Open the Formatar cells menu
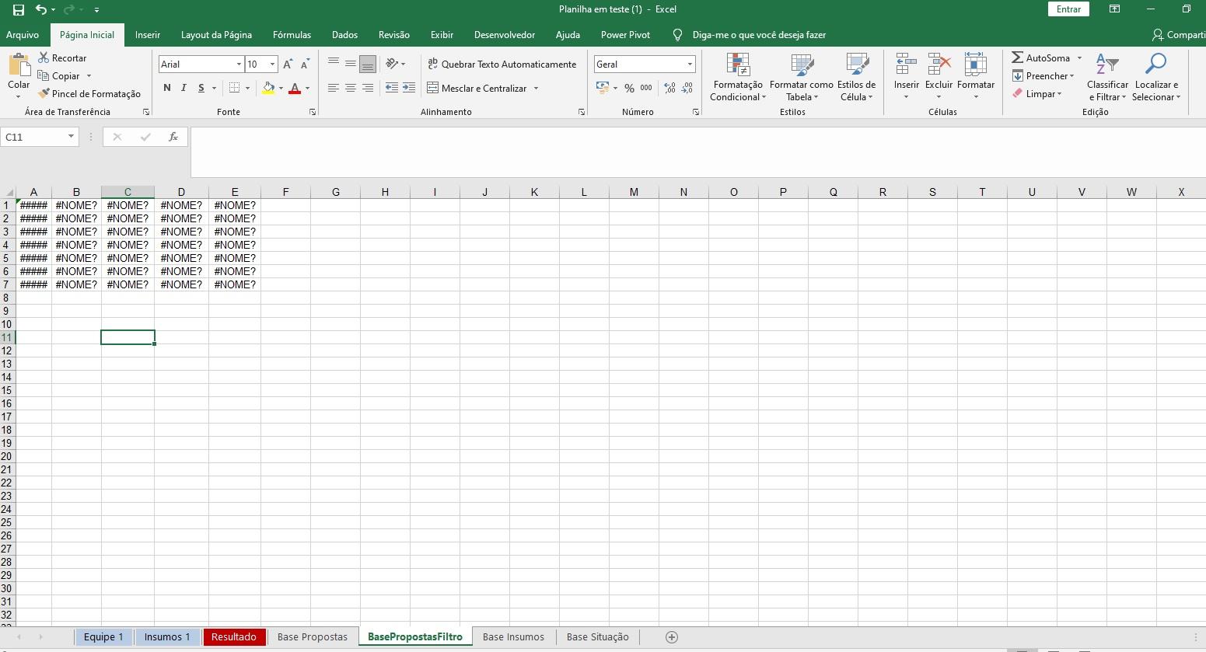 point(976,77)
